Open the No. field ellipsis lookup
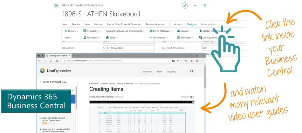The image size is (302, 133). click(x=152, y=41)
